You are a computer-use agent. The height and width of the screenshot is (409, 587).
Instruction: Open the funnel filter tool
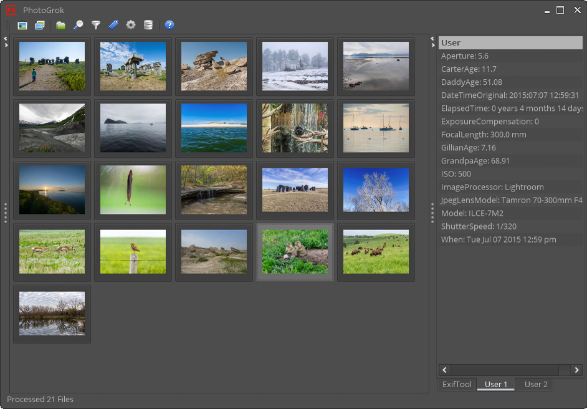pyautogui.click(x=96, y=25)
